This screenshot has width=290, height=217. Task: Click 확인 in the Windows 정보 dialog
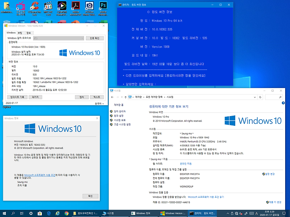point(90,196)
